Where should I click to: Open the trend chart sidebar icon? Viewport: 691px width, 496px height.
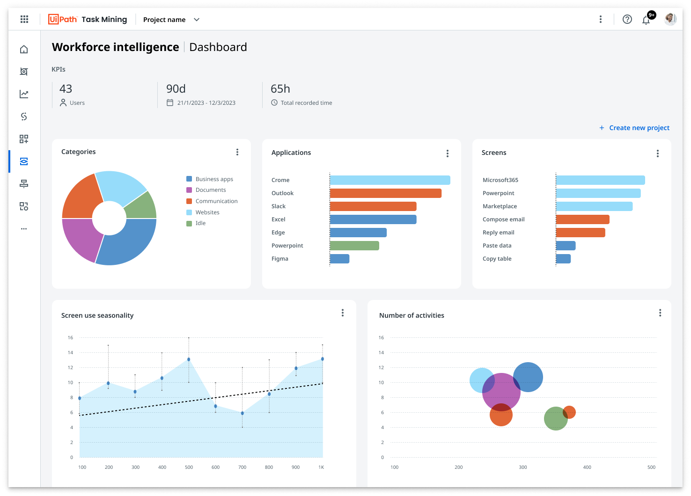[x=24, y=94]
